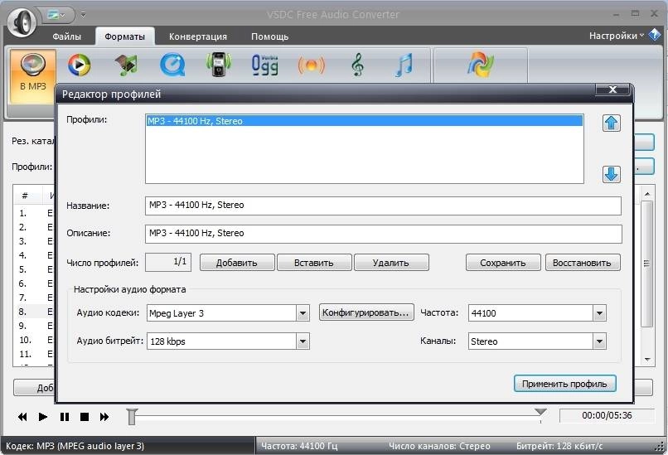
Task: Click the Удалить profile button
Action: coord(391,263)
